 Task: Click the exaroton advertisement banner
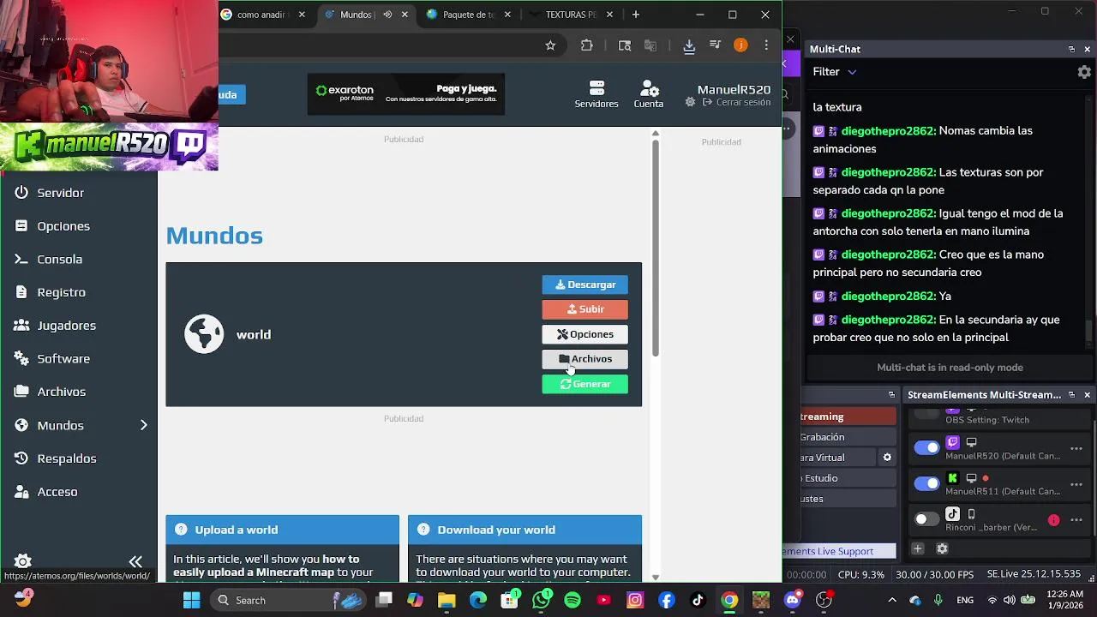tap(406, 93)
